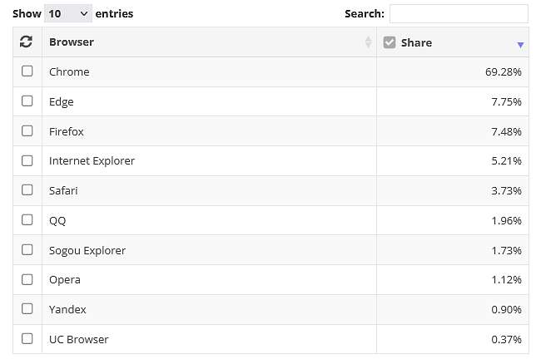Click the 69.28% share value
Screen dimensions: 541x359
[503, 72]
